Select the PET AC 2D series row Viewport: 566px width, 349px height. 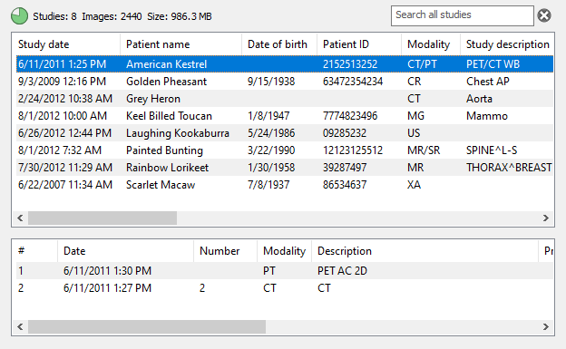285,271
